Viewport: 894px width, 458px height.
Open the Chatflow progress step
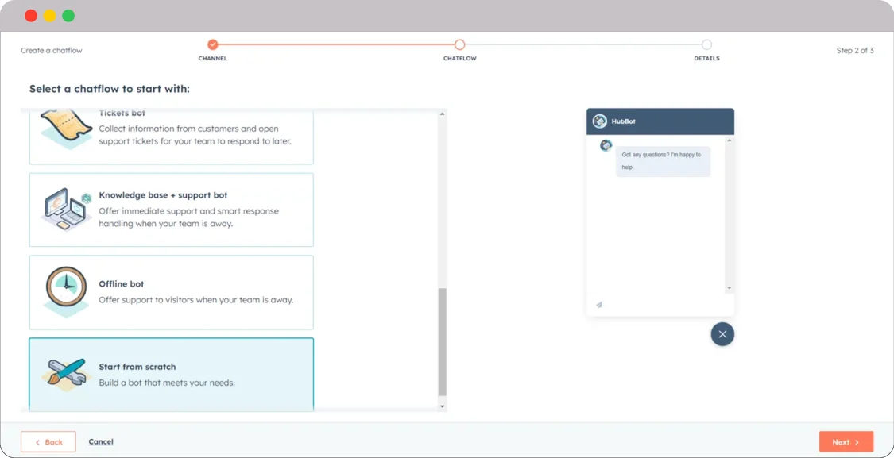459,46
